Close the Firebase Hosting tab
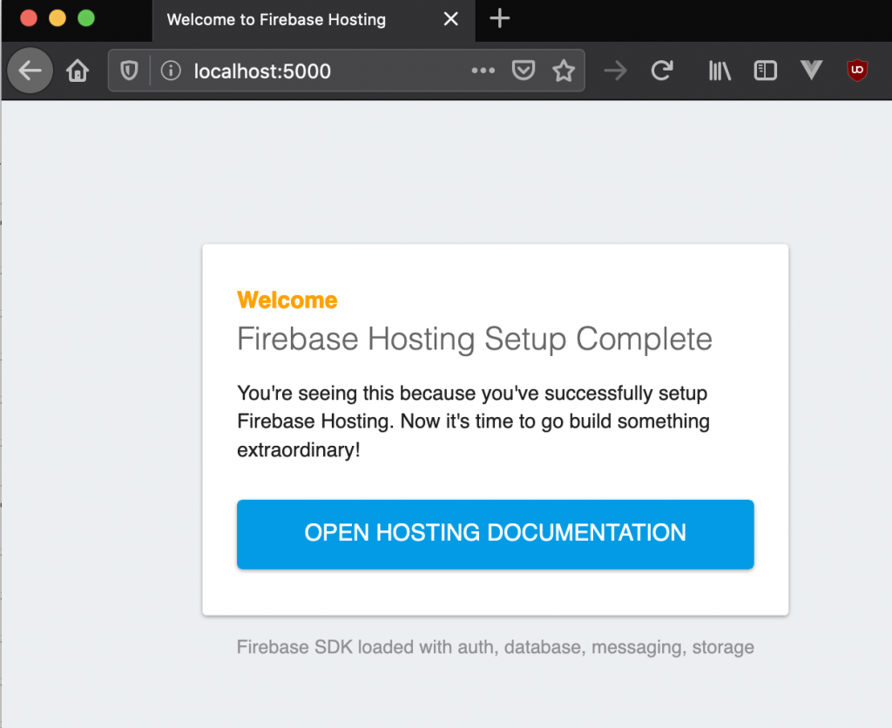The height and width of the screenshot is (728, 892). coord(450,19)
